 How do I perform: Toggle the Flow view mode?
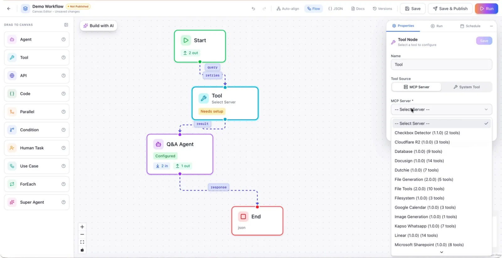[314, 9]
